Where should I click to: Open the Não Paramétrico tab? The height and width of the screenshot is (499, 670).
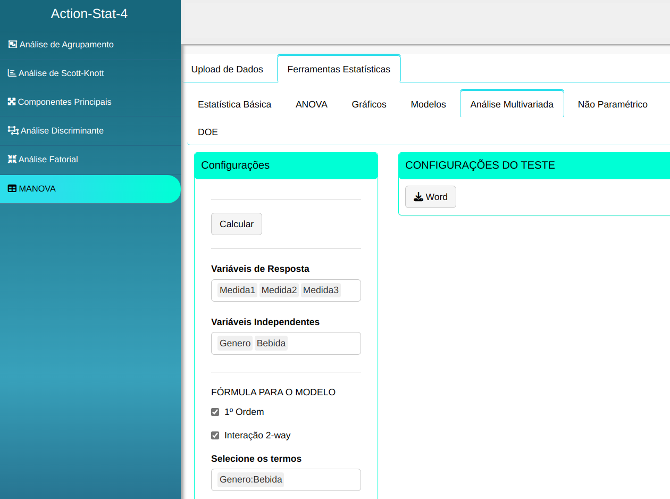pos(613,104)
